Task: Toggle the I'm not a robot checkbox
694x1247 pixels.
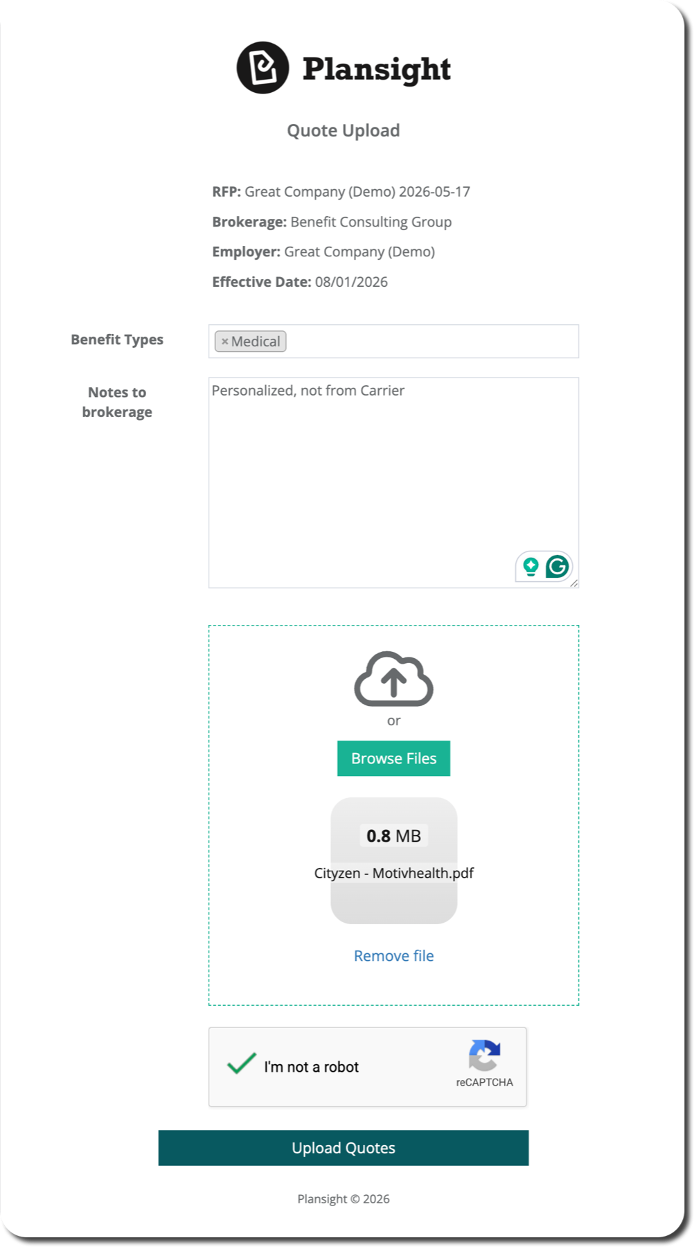Action: 242,1063
